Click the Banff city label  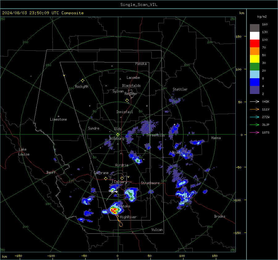coord(51,172)
